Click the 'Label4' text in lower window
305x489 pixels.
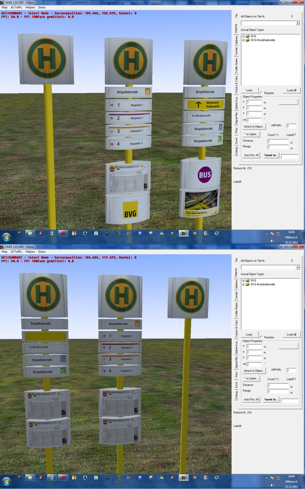coord(237,426)
